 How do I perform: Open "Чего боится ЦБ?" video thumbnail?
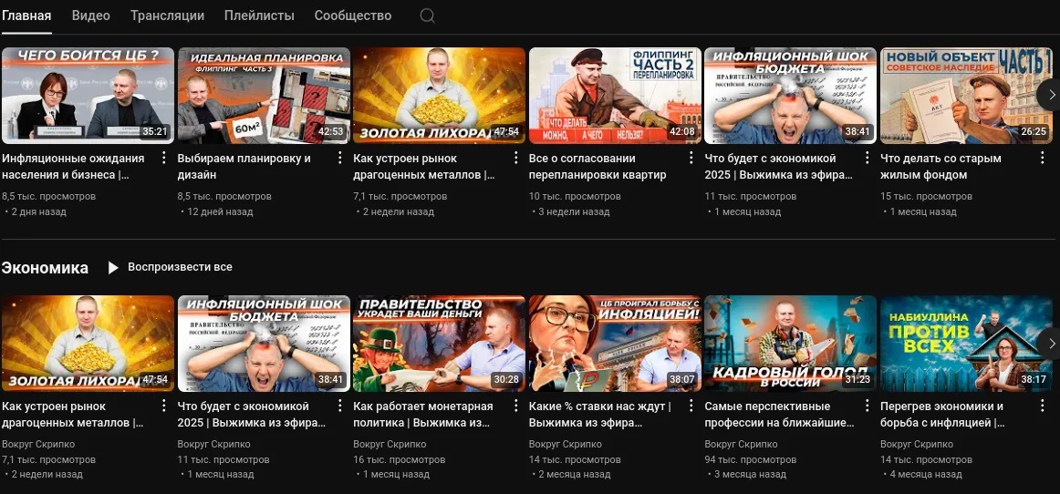88,96
